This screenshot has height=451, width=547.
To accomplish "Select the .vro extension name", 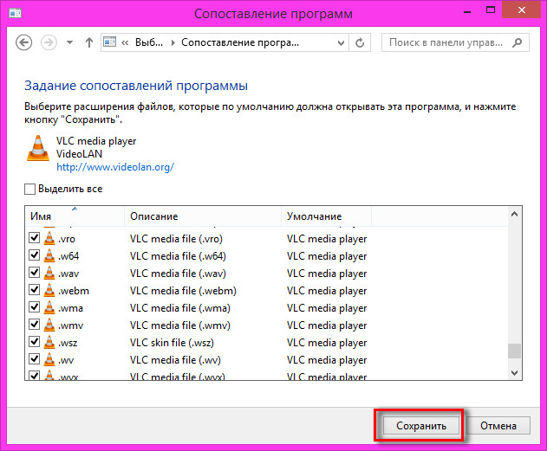I will (67, 239).
